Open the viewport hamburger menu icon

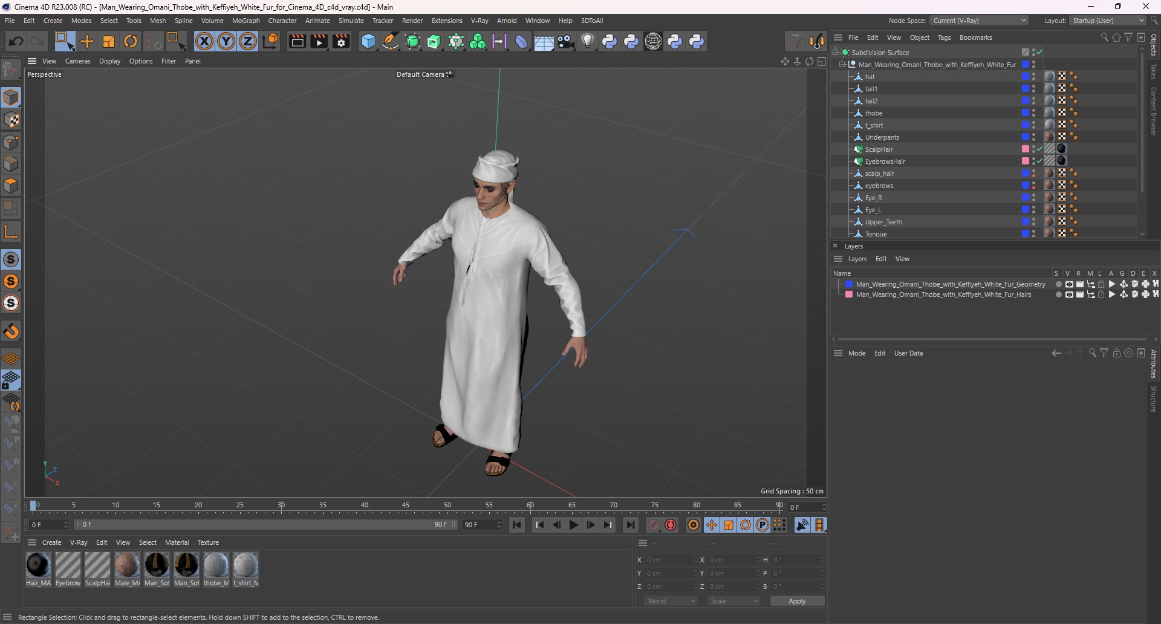32,61
